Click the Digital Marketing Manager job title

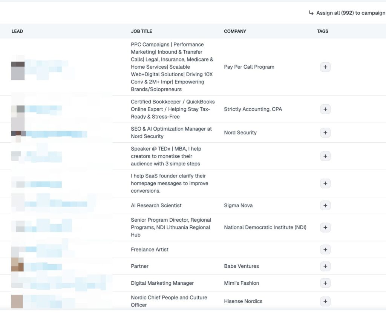pyautogui.click(x=162, y=283)
